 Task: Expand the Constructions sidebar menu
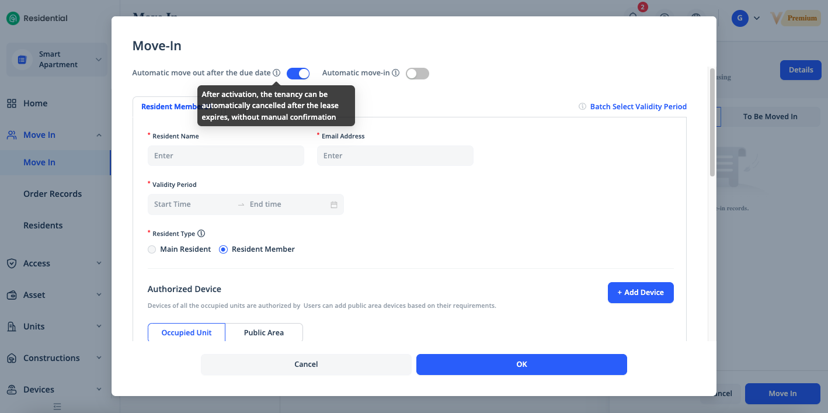click(99, 358)
